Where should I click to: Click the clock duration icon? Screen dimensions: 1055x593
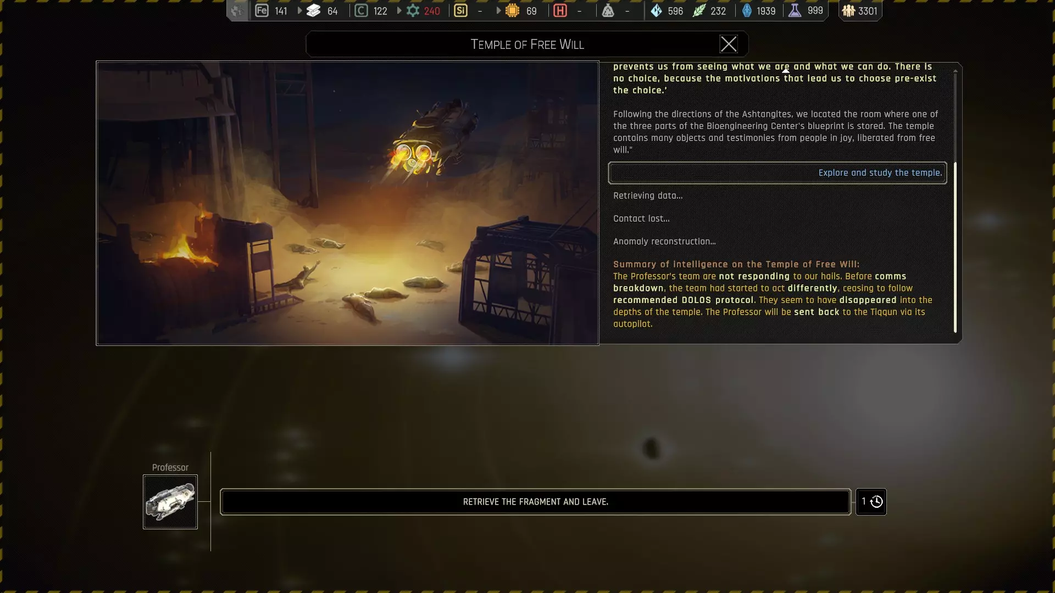pyautogui.click(x=876, y=501)
